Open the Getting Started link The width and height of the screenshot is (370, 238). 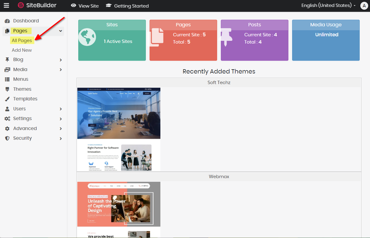pos(131,6)
